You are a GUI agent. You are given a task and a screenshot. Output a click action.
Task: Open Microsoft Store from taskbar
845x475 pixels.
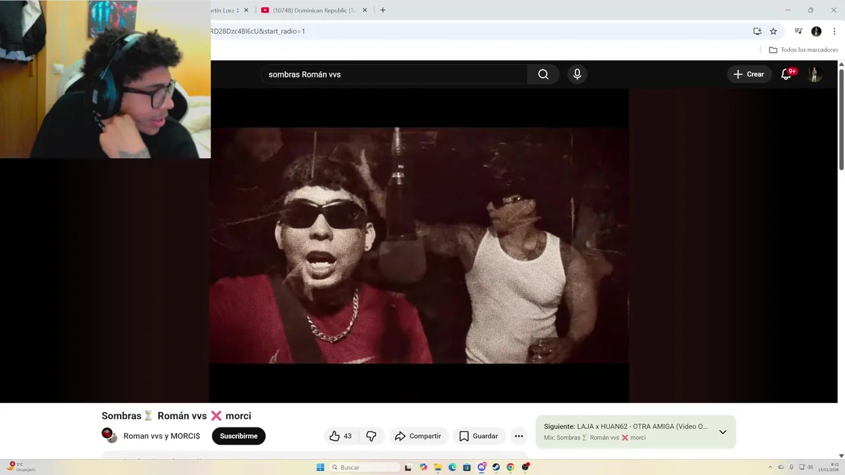(x=467, y=467)
